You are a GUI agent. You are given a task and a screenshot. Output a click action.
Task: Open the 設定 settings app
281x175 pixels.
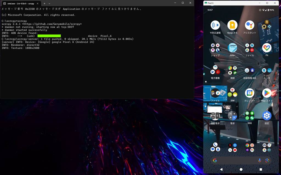267,116
